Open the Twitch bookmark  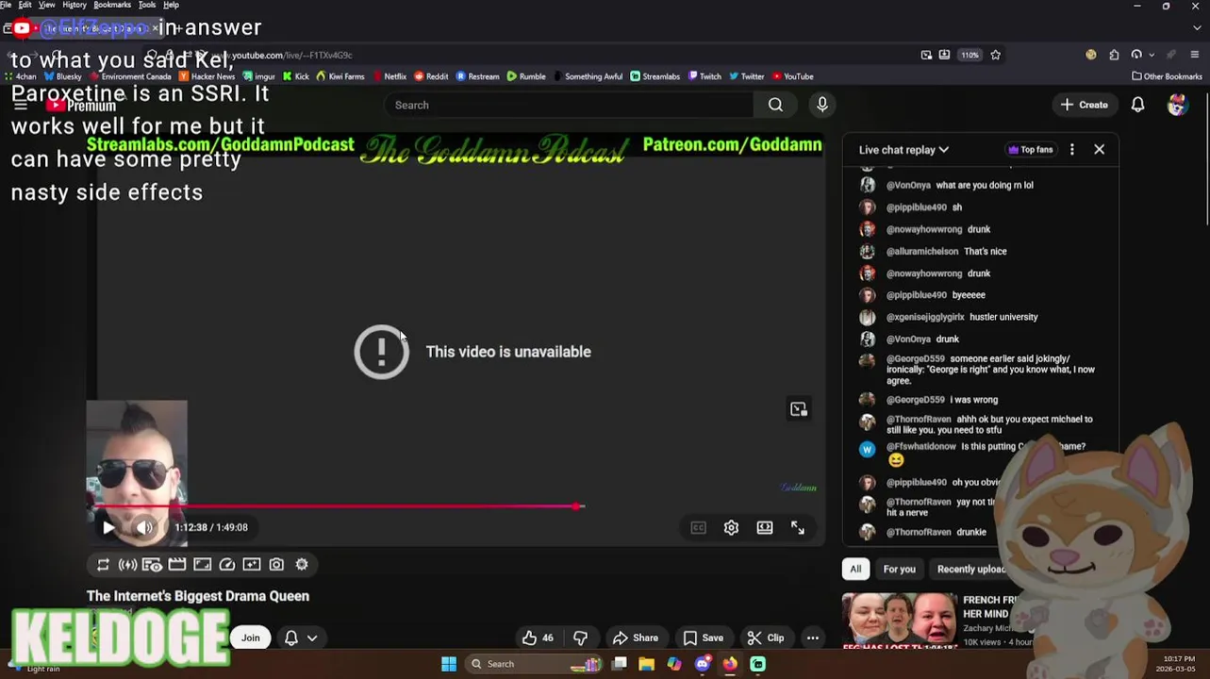(x=704, y=76)
